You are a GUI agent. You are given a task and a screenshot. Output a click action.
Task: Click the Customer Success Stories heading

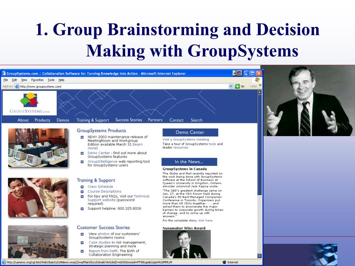point(103,227)
